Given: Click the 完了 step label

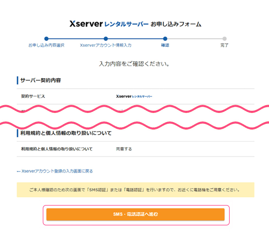Looking at the screenshot, I should click(x=225, y=45).
